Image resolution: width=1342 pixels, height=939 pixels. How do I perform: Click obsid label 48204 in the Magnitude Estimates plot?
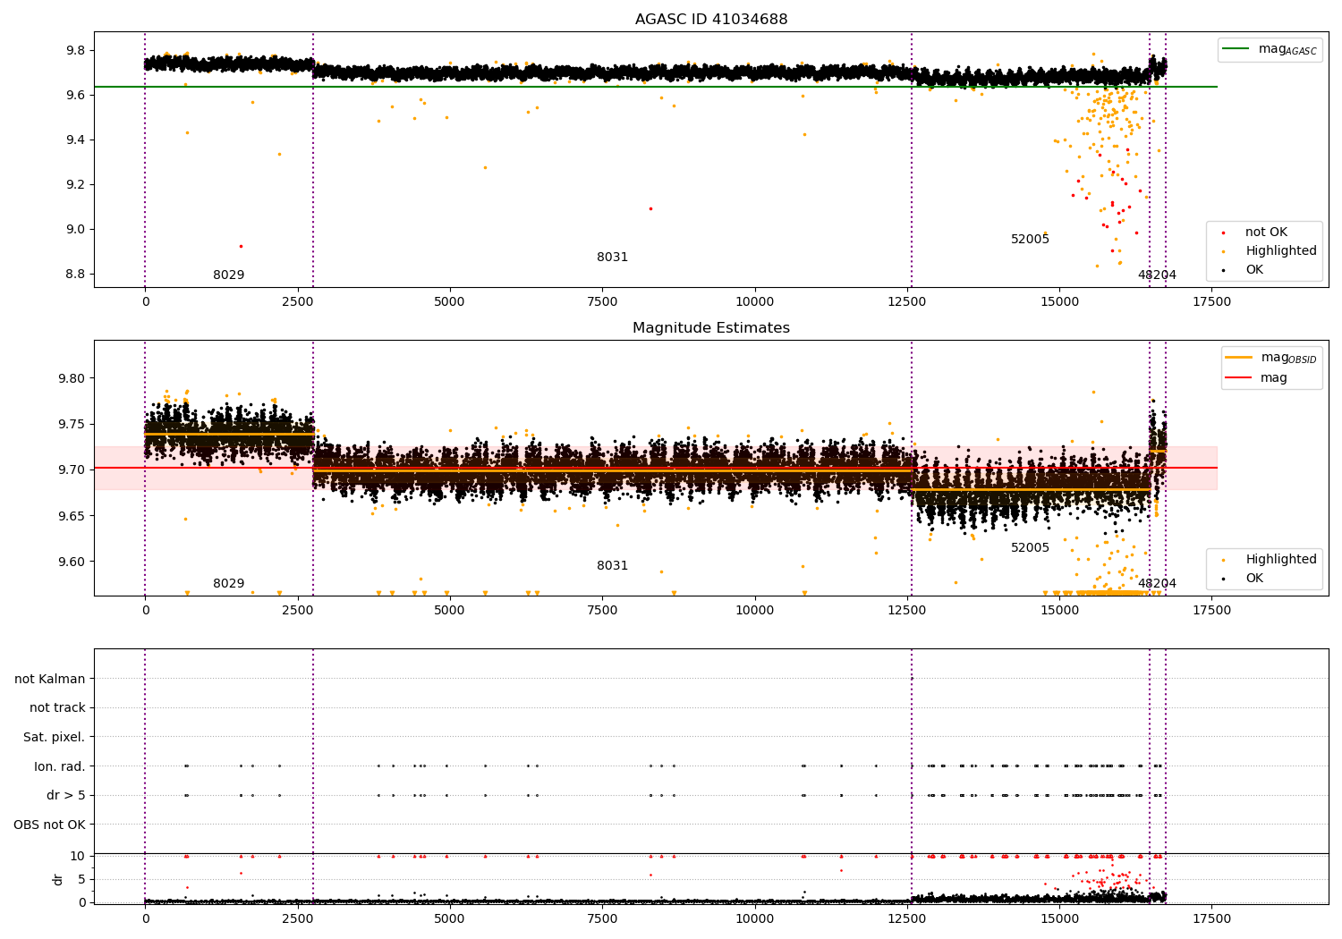(x=1157, y=584)
